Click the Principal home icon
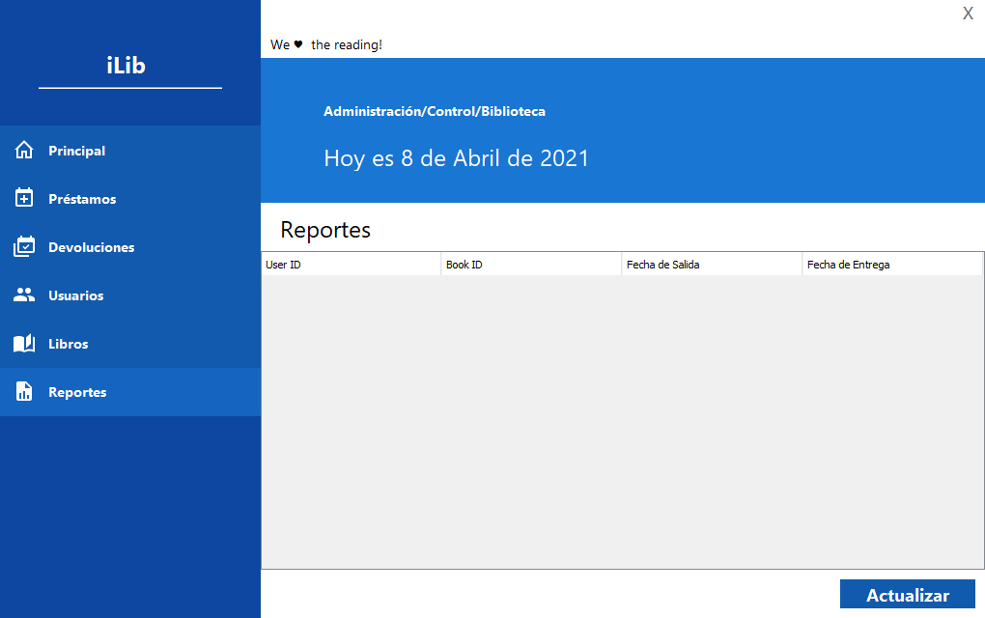985x618 pixels. coord(24,150)
